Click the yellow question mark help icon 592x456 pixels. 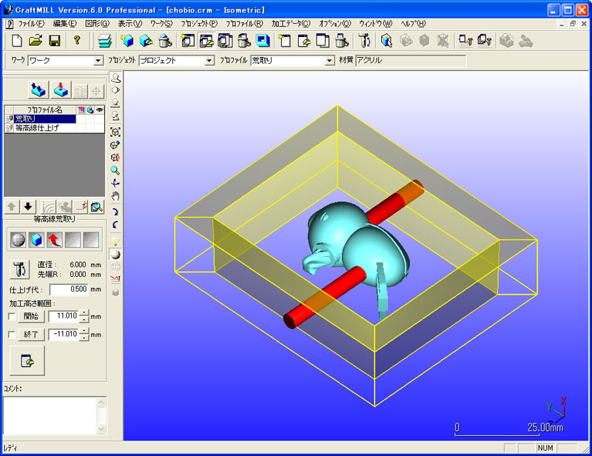tap(76, 41)
